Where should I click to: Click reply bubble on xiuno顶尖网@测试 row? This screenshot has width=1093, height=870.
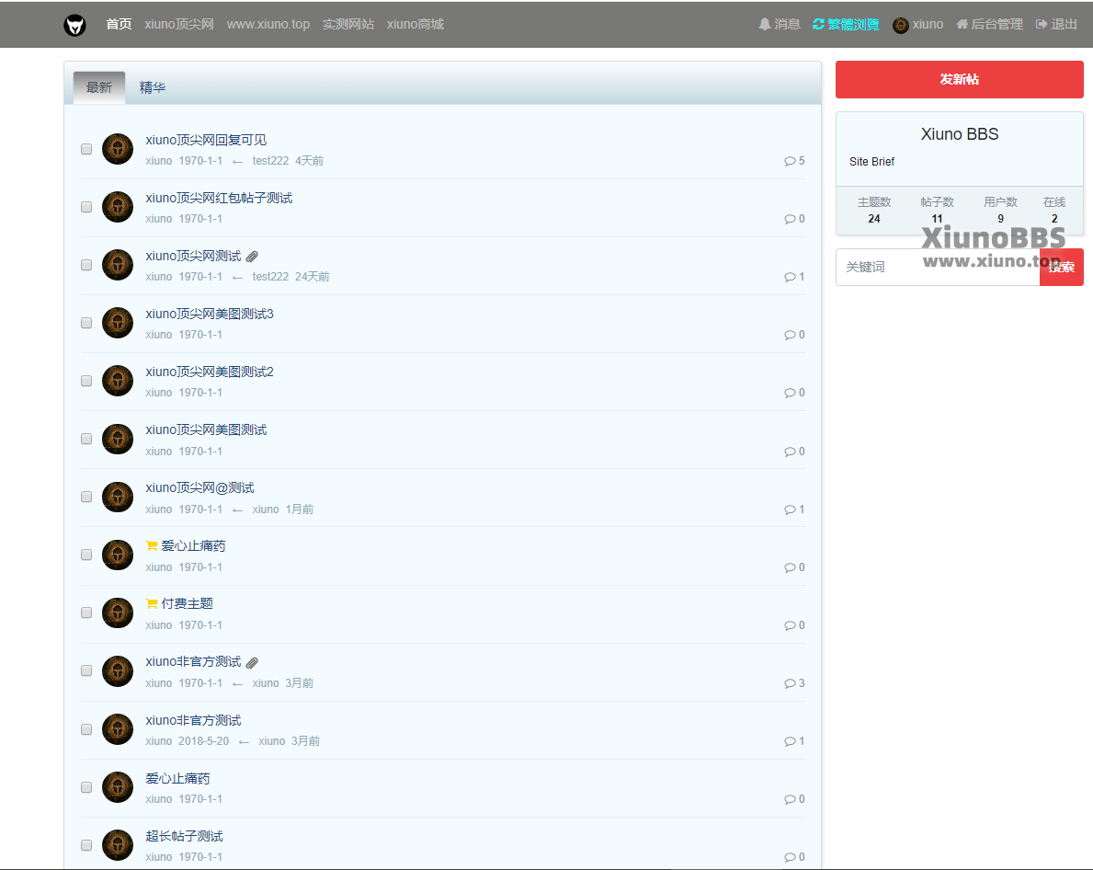(794, 509)
